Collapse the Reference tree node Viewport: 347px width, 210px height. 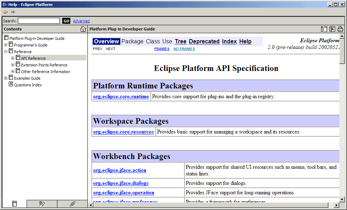click(6, 52)
